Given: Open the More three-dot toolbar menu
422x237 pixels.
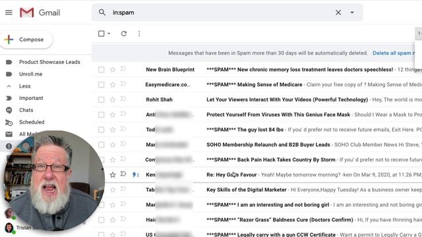Looking at the screenshot, I should pos(139,34).
